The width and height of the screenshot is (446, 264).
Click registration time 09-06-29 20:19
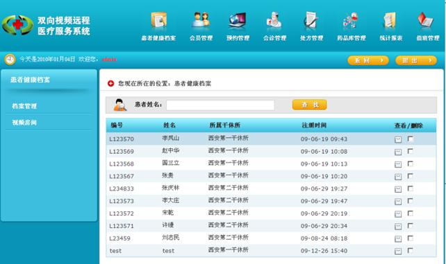point(324,213)
